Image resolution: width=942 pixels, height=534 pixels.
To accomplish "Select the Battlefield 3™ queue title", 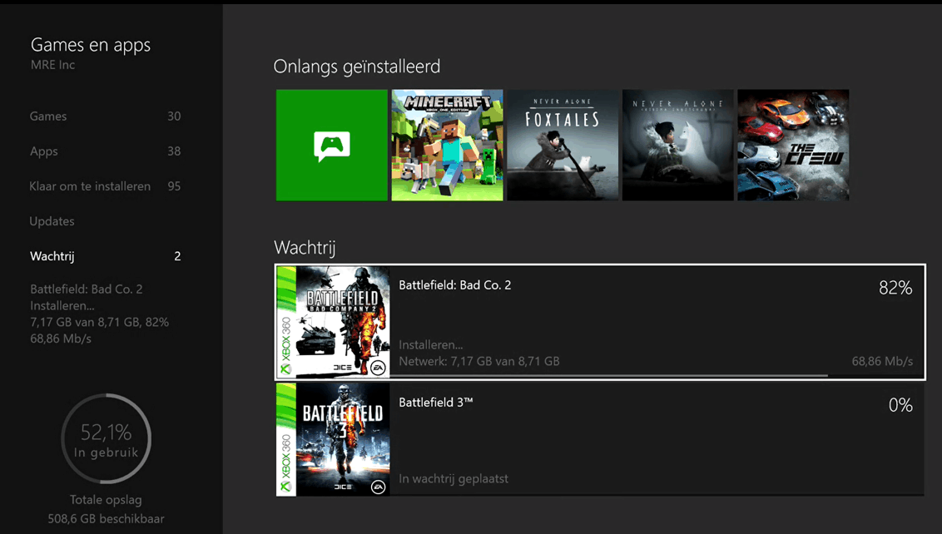I will click(x=435, y=403).
